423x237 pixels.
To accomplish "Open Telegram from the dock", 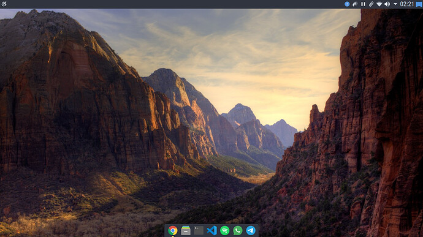I will [x=251, y=230].
